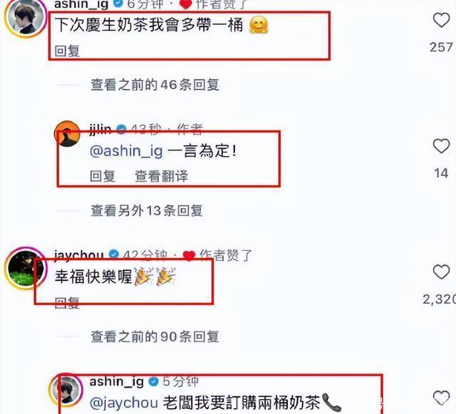Click the @ashin_ig mention in jjlin's reply
The height and width of the screenshot is (414, 456).
[x=126, y=151]
